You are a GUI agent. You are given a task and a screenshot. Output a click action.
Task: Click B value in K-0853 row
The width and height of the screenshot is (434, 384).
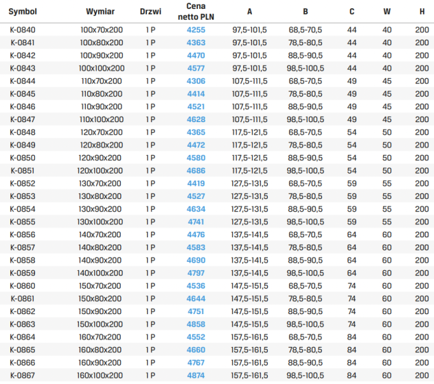coord(306,196)
